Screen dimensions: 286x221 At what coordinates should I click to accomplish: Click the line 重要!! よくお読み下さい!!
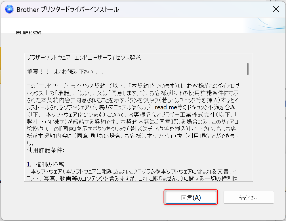coord(65,72)
